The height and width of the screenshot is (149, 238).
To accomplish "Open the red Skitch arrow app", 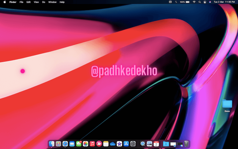I will (99, 144).
